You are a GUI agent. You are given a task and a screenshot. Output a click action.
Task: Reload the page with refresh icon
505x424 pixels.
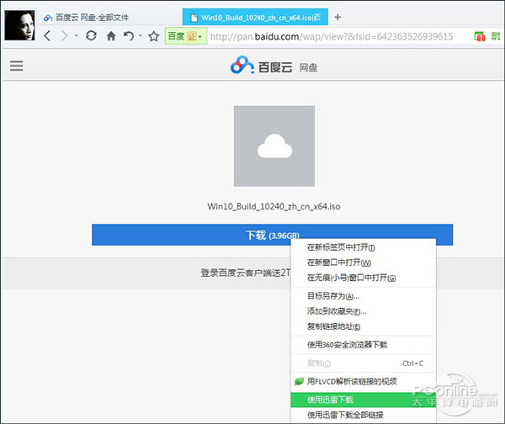92,35
